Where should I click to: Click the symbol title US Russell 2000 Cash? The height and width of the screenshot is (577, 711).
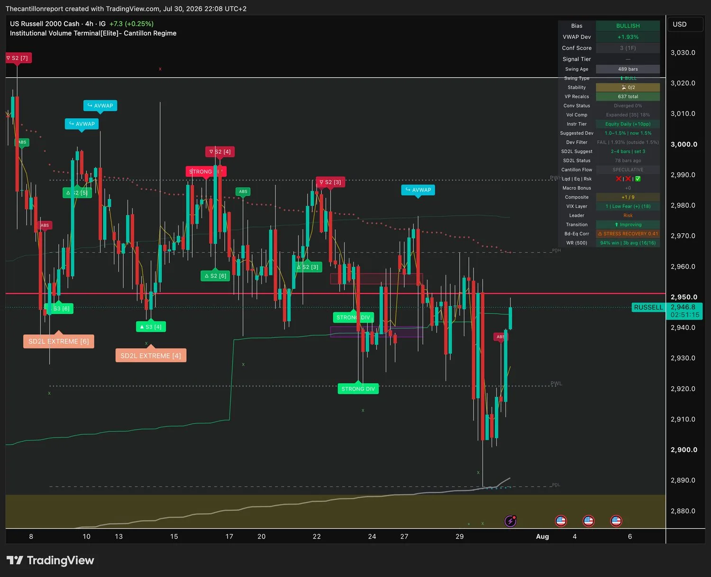45,24
